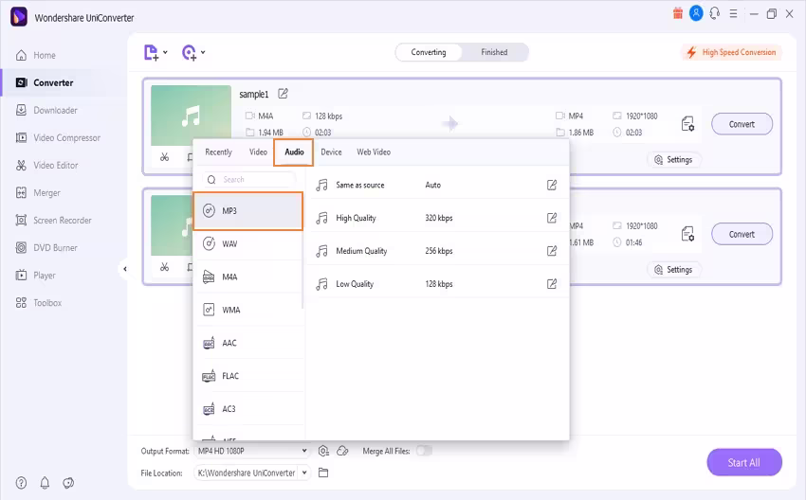Open the Output Format dropdown
Viewport: 806px width, 500px height.
coord(252,451)
